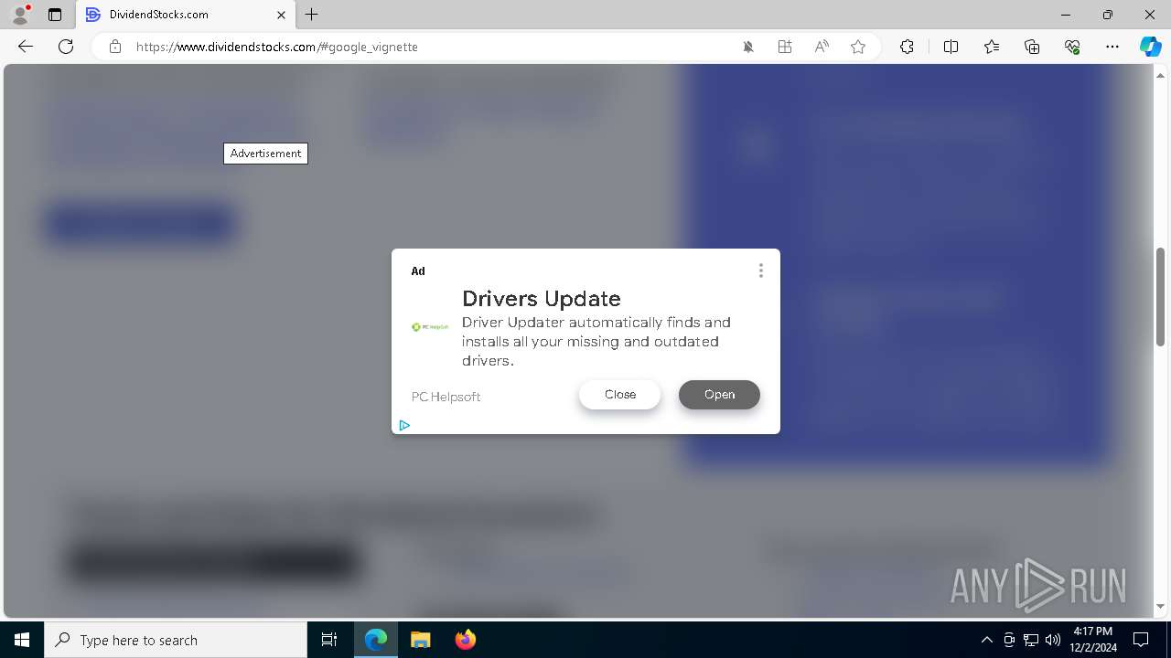
Task: Click the page vertical scrollbar thumb
Action: pos(1160,297)
